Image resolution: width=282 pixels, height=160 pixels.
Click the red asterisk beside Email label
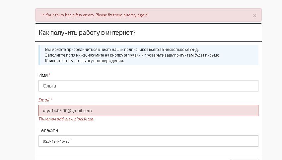51,100
